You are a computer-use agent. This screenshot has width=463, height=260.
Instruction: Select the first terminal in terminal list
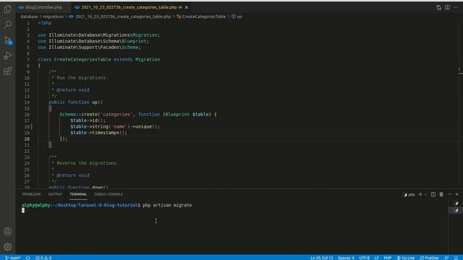click(456, 204)
